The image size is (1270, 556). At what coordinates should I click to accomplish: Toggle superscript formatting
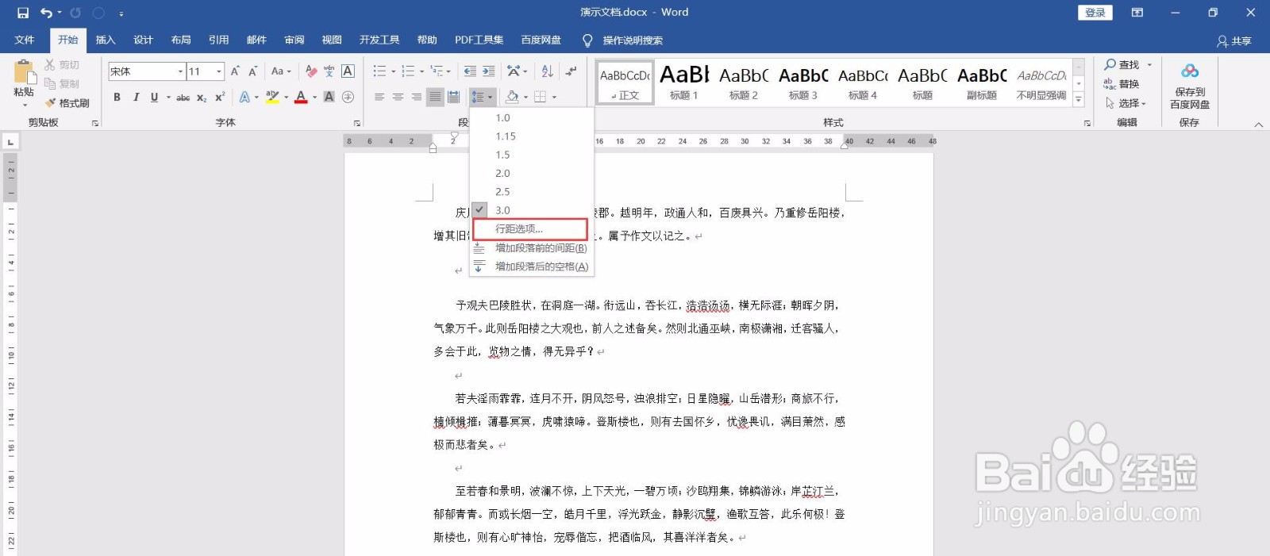[x=220, y=97]
